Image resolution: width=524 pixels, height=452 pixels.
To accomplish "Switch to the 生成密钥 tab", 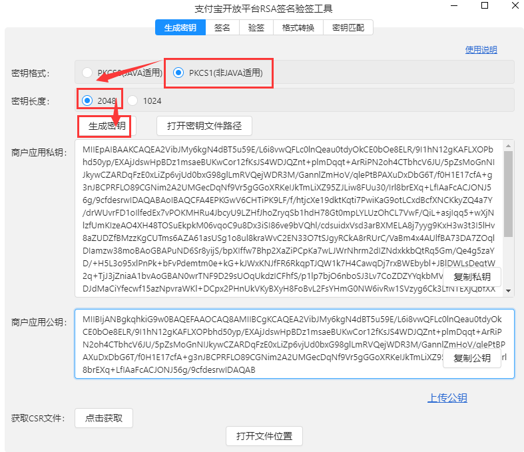I will pos(180,27).
